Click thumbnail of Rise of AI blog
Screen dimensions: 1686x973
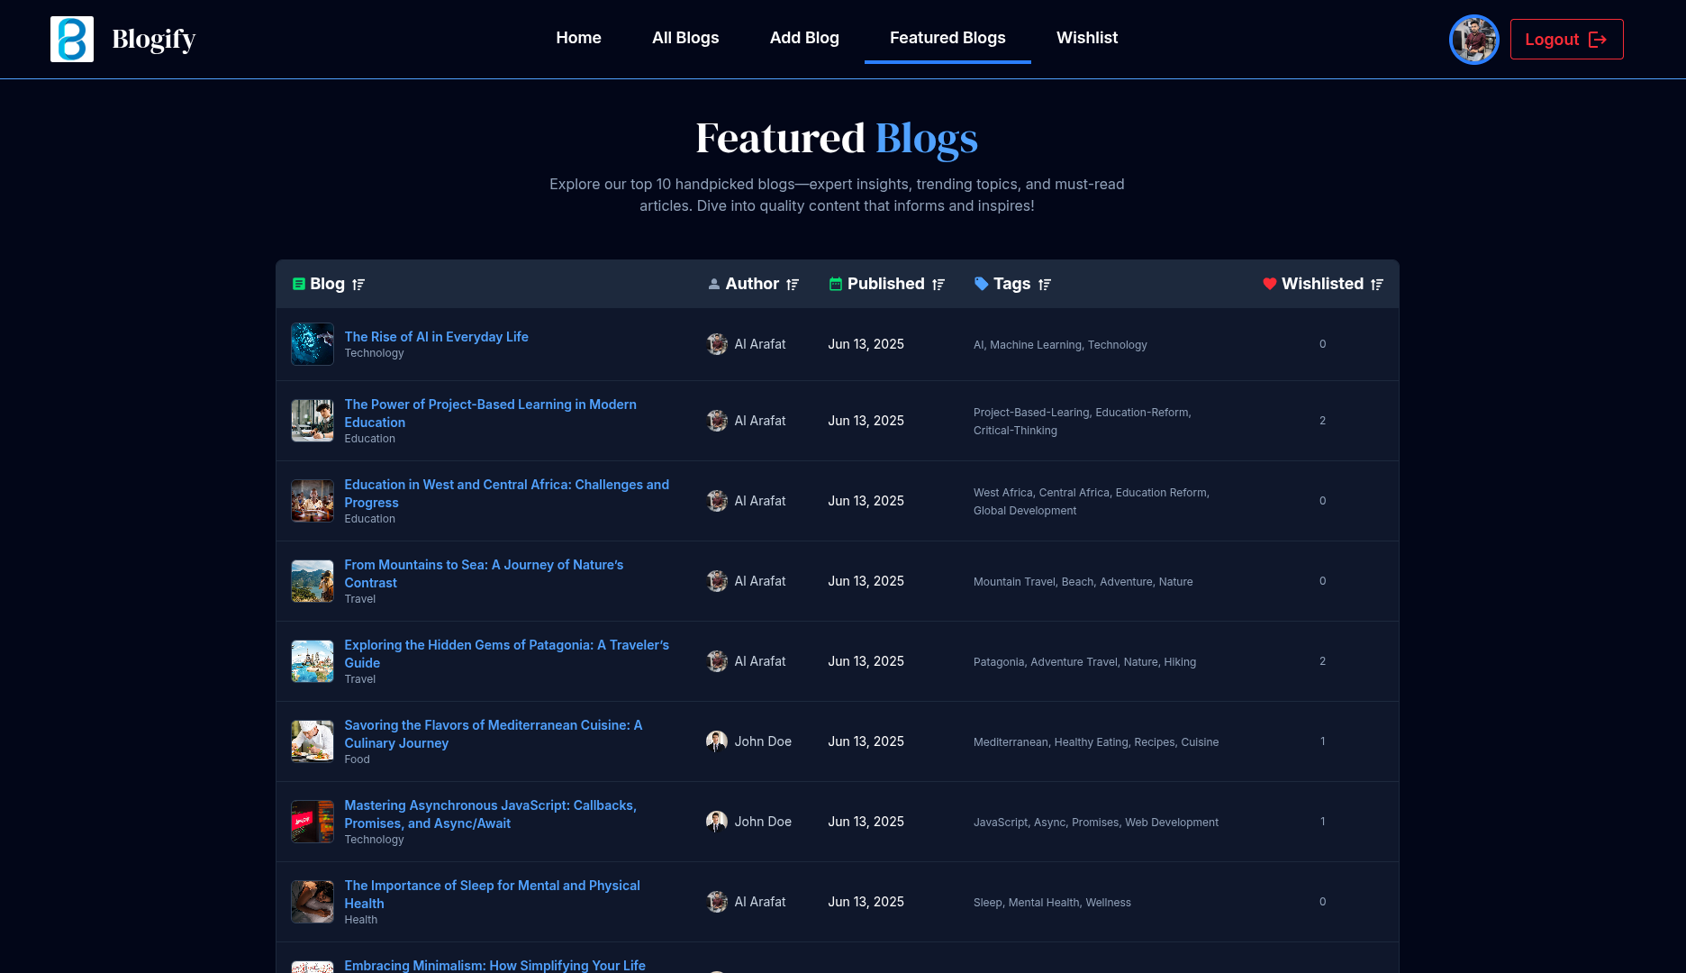pos(313,344)
